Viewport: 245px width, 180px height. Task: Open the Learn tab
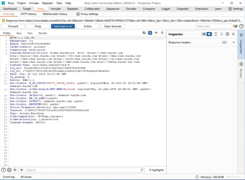coord(218,9)
